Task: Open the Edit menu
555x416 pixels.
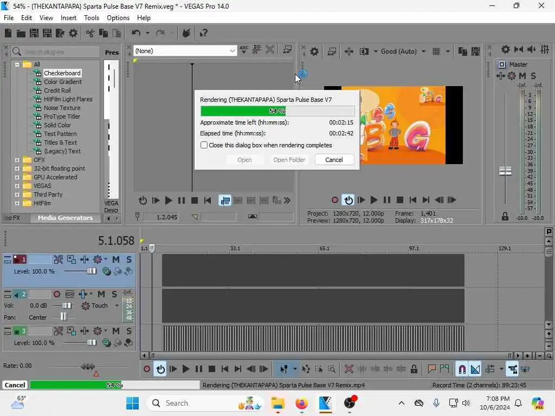Action: pos(26,18)
